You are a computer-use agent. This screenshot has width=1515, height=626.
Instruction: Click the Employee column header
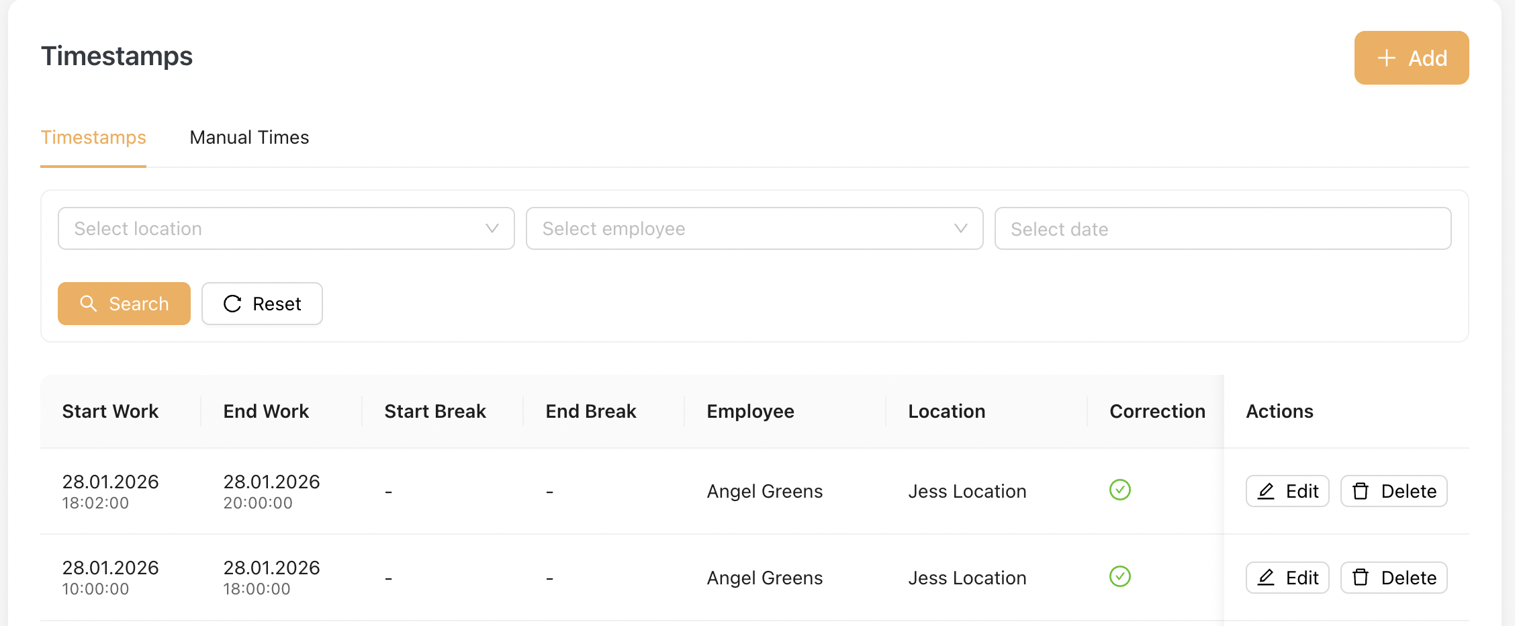click(x=750, y=411)
